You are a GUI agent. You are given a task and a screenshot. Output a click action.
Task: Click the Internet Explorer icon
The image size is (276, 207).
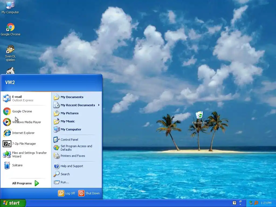(x=7, y=133)
